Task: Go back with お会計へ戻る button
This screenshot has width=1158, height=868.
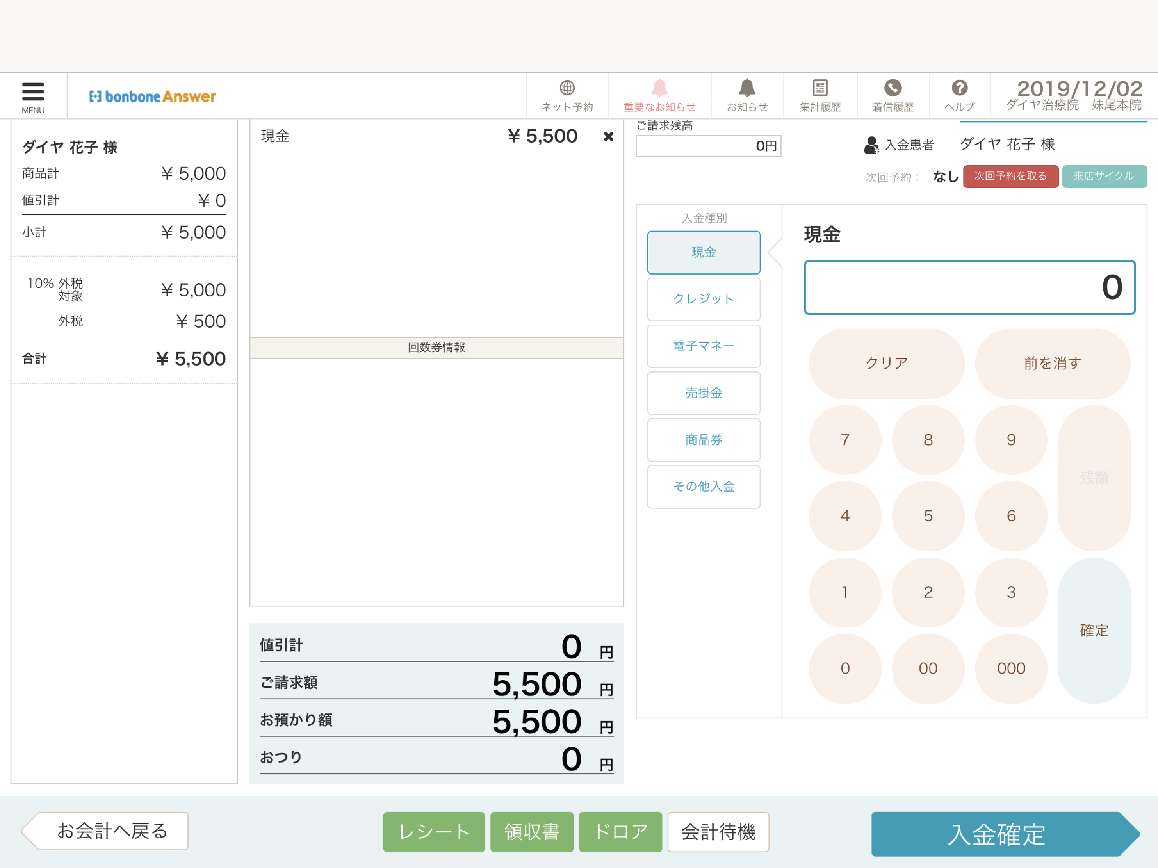Action: 105,831
